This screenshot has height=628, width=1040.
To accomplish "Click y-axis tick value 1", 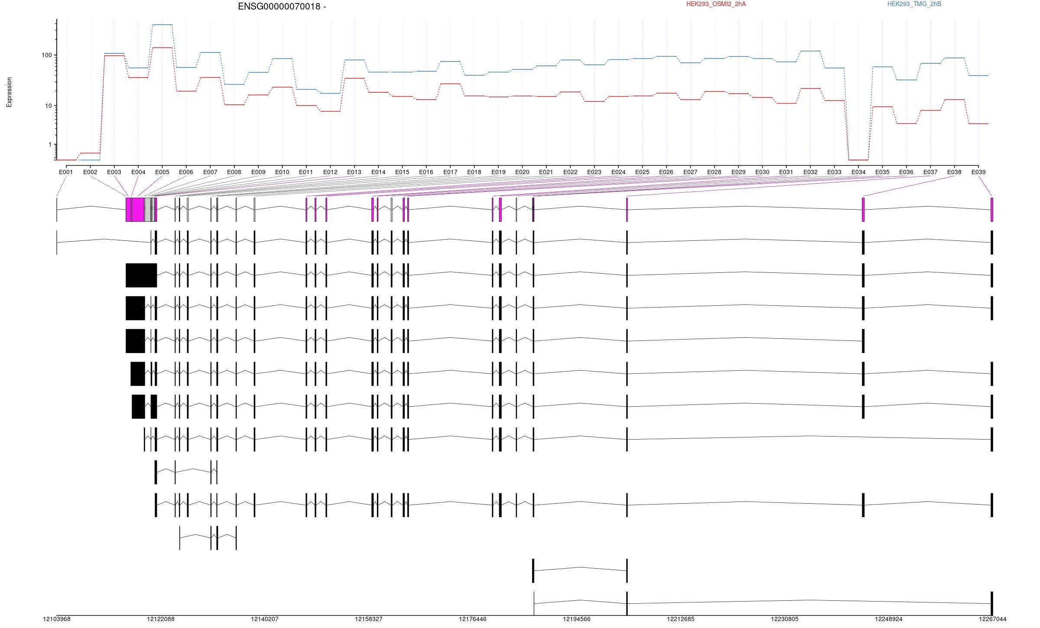I will (x=50, y=144).
